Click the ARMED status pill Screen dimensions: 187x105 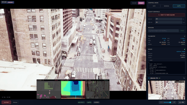[81, 102]
